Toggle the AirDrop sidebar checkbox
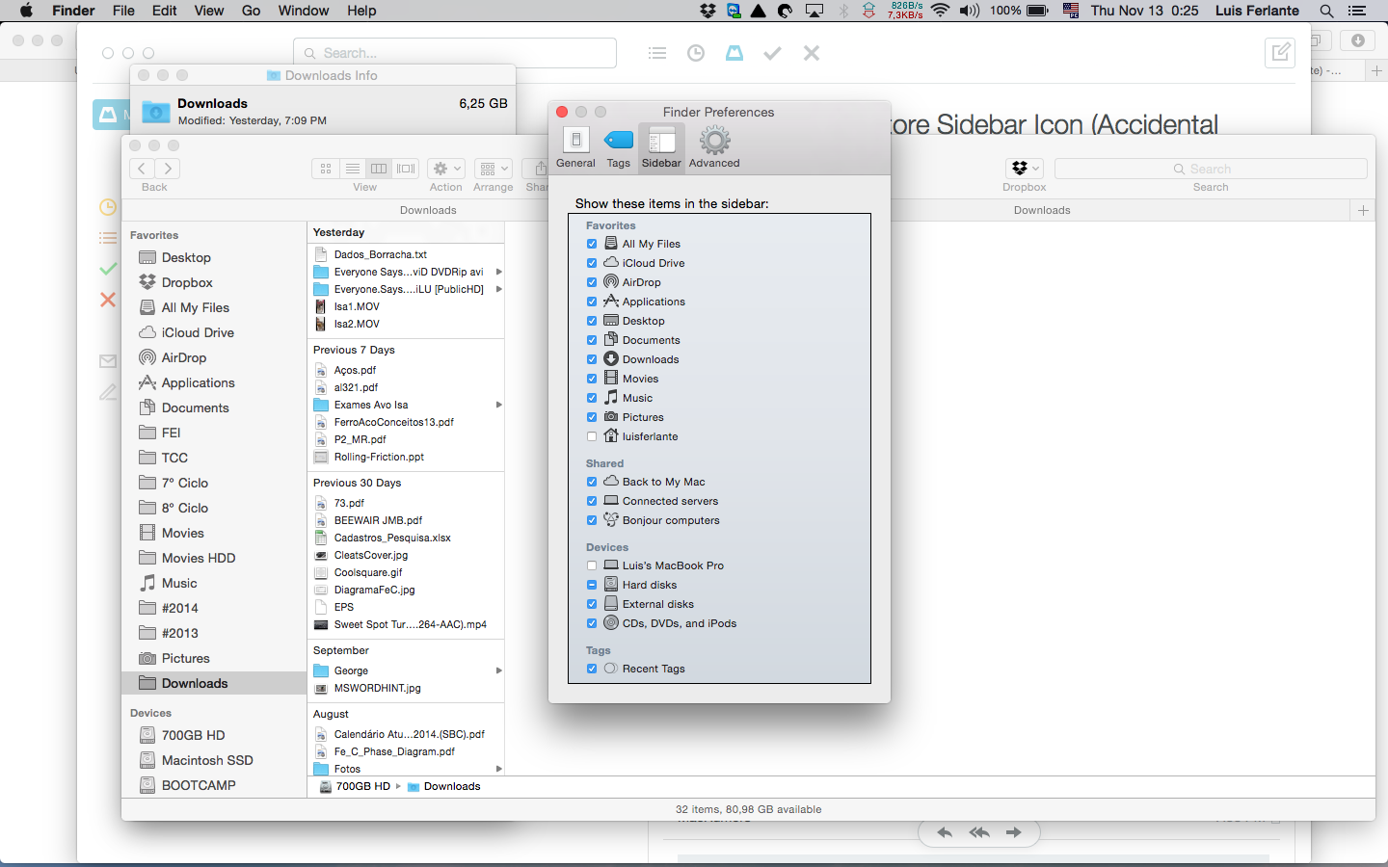The image size is (1388, 867). coord(592,282)
